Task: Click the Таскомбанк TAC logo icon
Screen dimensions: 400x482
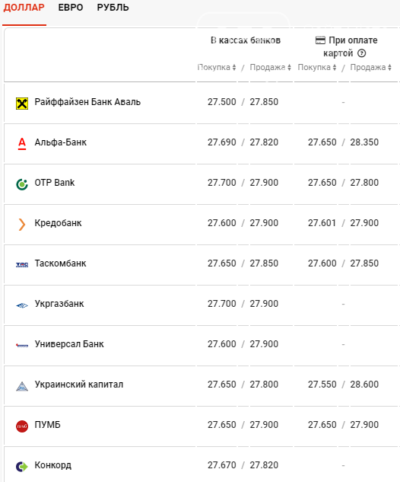Action: (22, 265)
